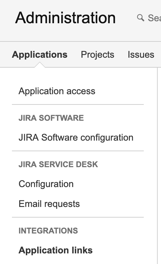Image resolution: width=161 pixels, height=264 pixels.
Task: Select the Applications tab
Action: coord(40,54)
